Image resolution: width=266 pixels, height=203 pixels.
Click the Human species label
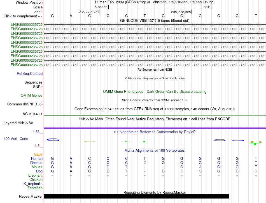tap(37, 158)
